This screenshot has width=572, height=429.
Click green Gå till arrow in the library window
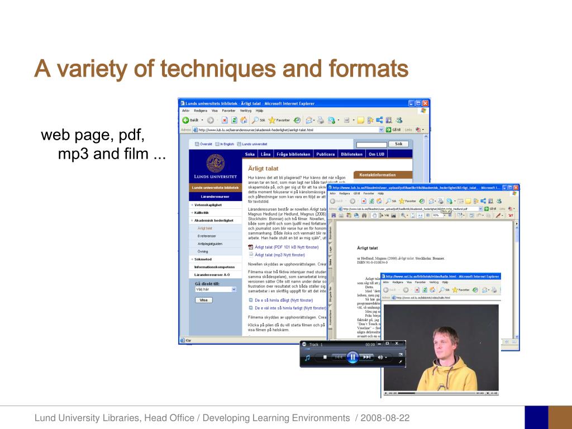point(389,130)
